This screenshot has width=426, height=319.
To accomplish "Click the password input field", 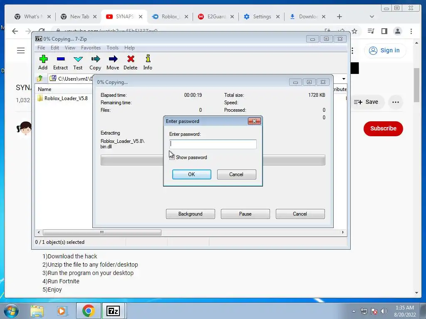I will point(213,144).
